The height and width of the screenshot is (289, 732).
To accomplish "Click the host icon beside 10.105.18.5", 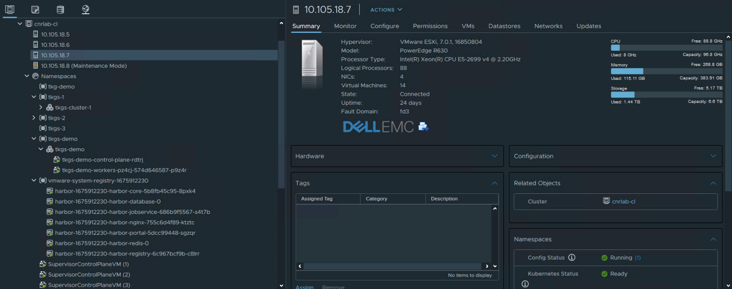I will point(35,34).
